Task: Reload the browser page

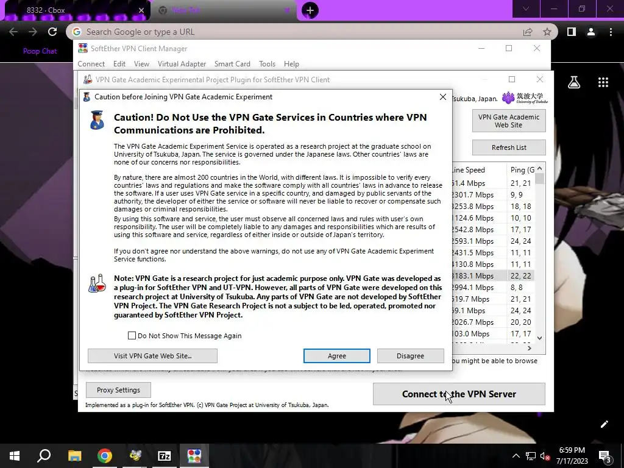Action: click(x=52, y=32)
